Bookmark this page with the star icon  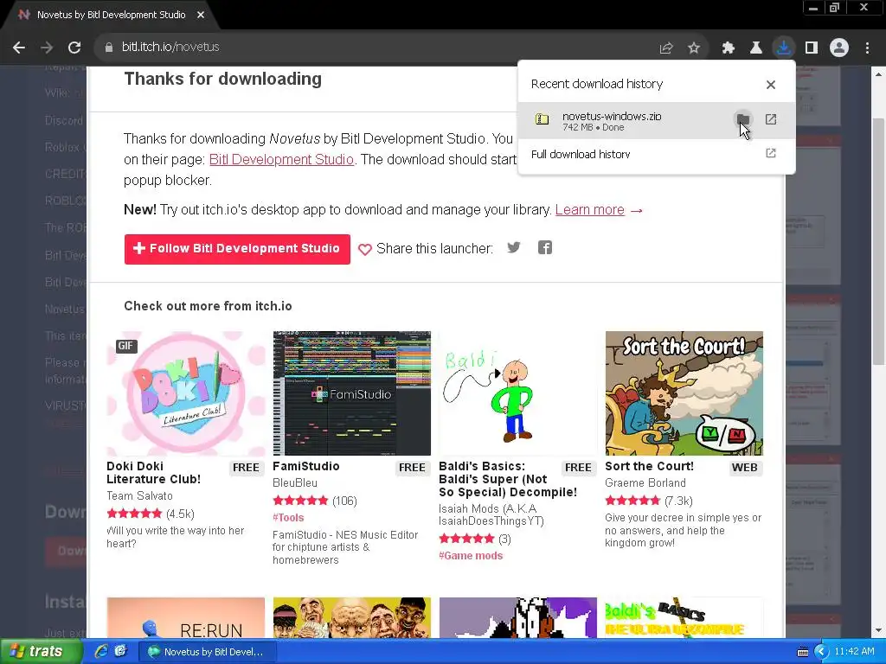694,48
